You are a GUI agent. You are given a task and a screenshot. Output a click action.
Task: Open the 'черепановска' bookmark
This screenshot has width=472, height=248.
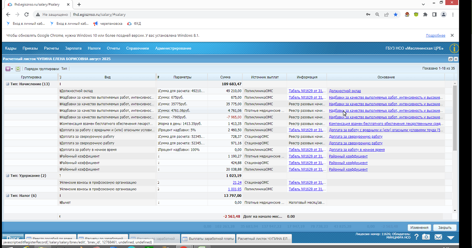(108, 24)
